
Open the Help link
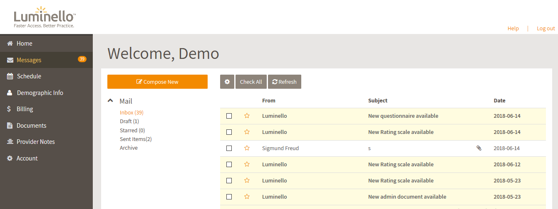click(x=513, y=28)
